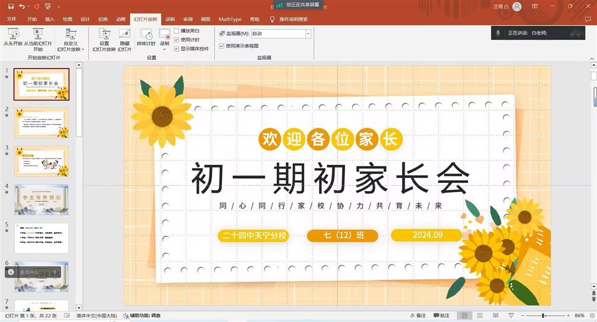Start slideshow from beginning (从头开始)
597x322 pixels.
coord(13,38)
